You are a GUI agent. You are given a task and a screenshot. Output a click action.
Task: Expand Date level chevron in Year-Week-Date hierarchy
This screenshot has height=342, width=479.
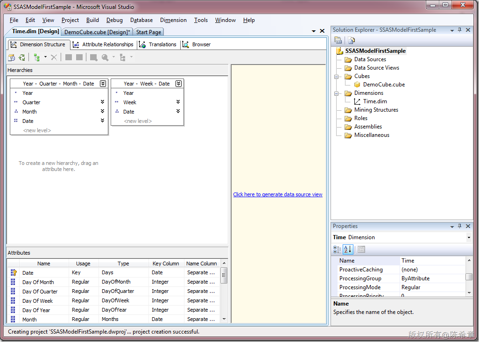[178, 111]
